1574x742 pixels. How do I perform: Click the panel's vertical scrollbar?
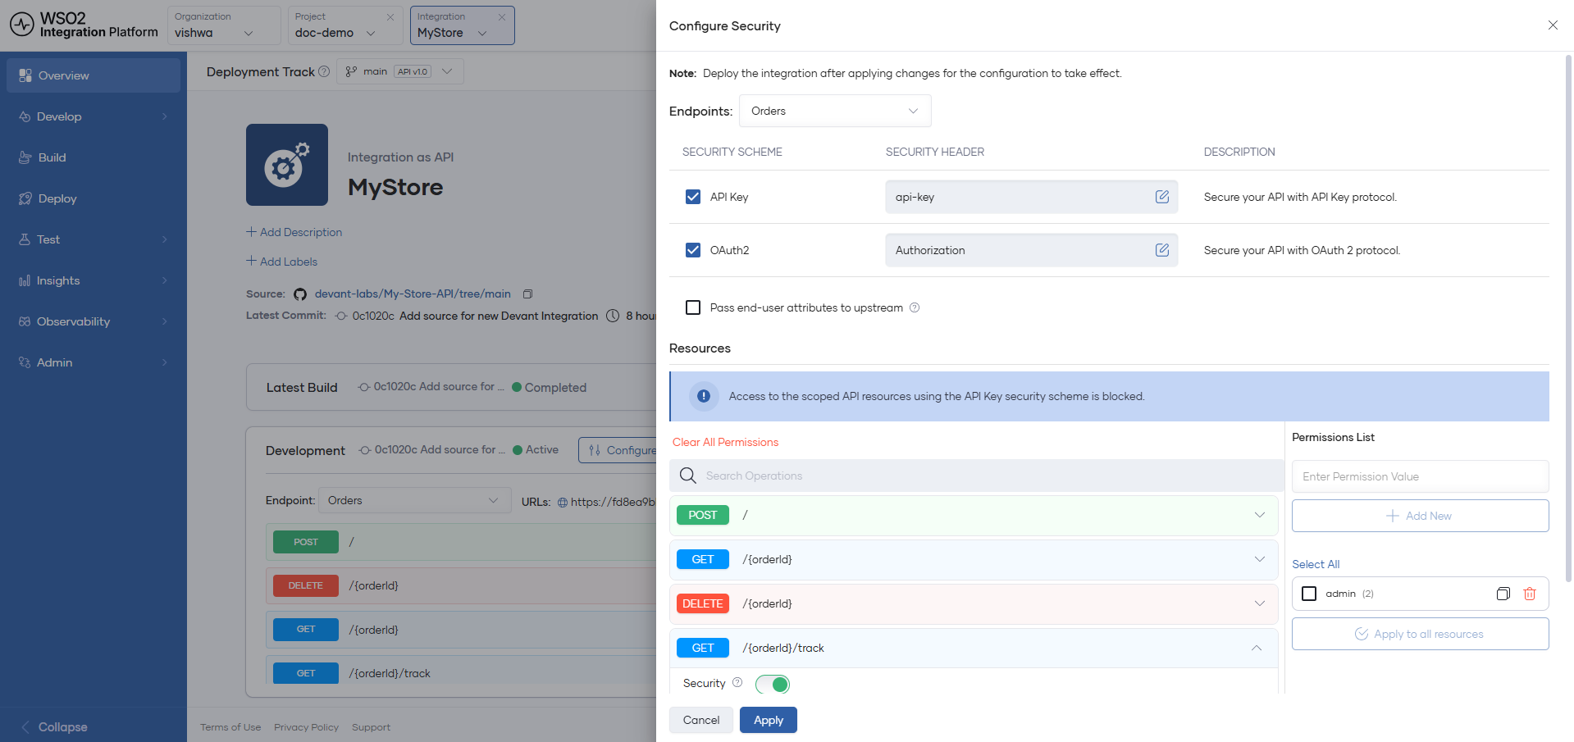[1568, 318]
